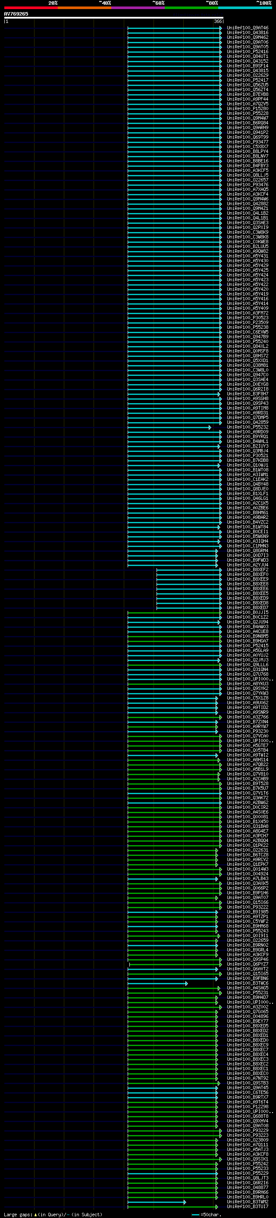
Task: Select hit UniRef100_Q9AT46
Action: pos(248,28)
